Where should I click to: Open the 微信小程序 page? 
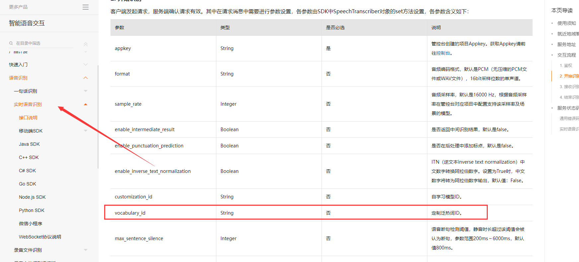click(31, 224)
